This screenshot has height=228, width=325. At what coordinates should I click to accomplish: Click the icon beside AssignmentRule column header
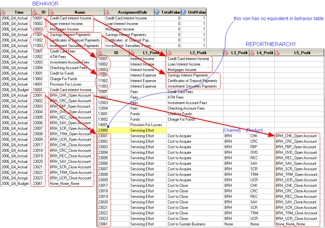108,12
